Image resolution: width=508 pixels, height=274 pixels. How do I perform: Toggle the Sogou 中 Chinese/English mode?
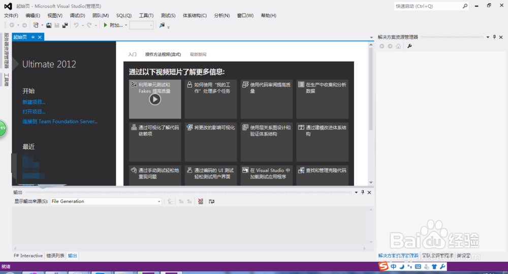[x=393, y=266]
